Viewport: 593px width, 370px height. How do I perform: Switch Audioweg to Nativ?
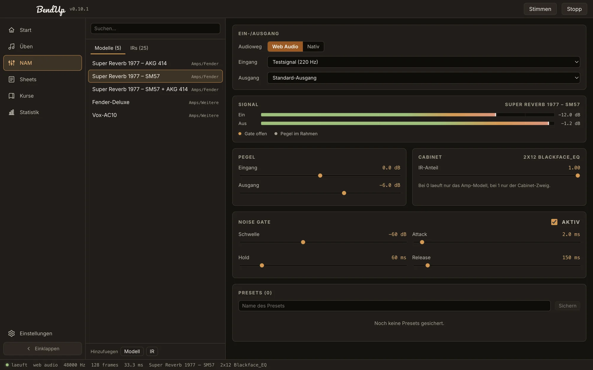pyautogui.click(x=313, y=46)
